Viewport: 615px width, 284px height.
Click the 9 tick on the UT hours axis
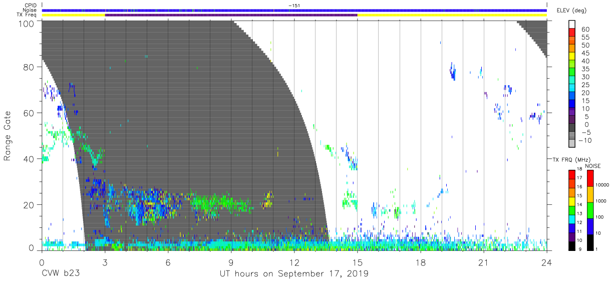click(231, 262)
